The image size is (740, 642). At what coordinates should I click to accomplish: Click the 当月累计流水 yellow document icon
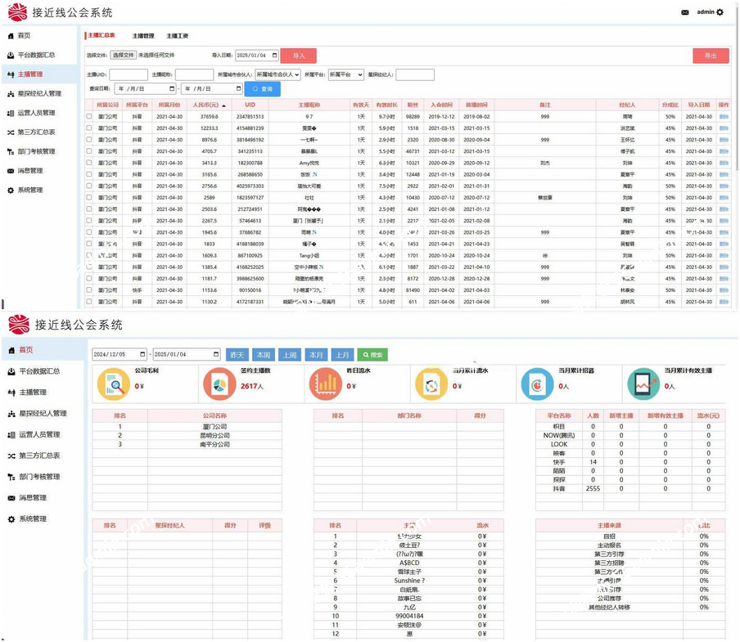[x=431, y=384]
